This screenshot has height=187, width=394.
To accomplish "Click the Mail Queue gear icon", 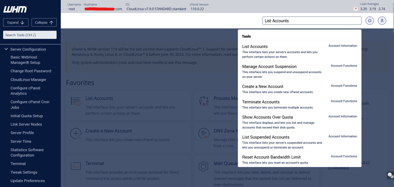I will (204, 166).
